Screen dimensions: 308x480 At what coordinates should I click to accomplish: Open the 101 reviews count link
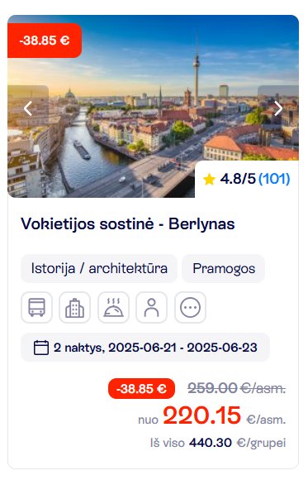pyautogui.click(x=274, y=179)
